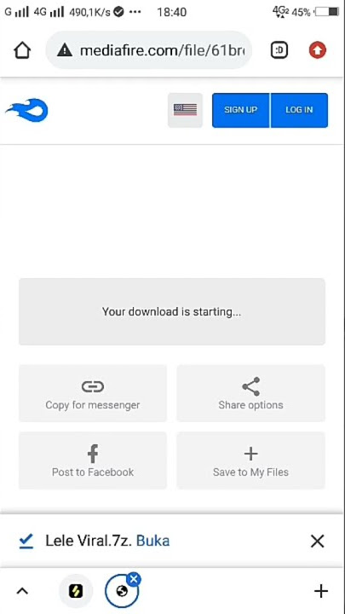The width and height of the screenshot is (345, 614).
Task: Tap the plus icon above Save to My Files
Action: click(250, 454)
